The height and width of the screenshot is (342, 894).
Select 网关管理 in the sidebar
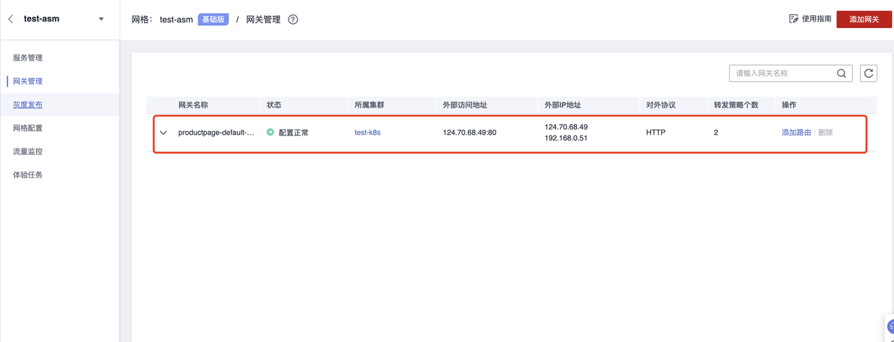click(28, 81)
